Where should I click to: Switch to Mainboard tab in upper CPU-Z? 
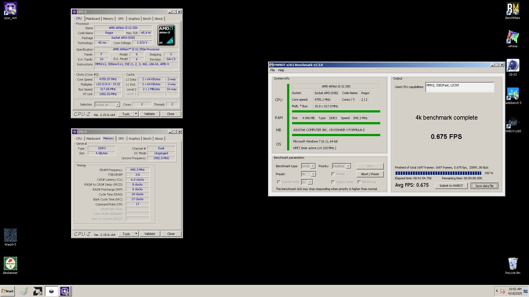click(x=93, y=19)
